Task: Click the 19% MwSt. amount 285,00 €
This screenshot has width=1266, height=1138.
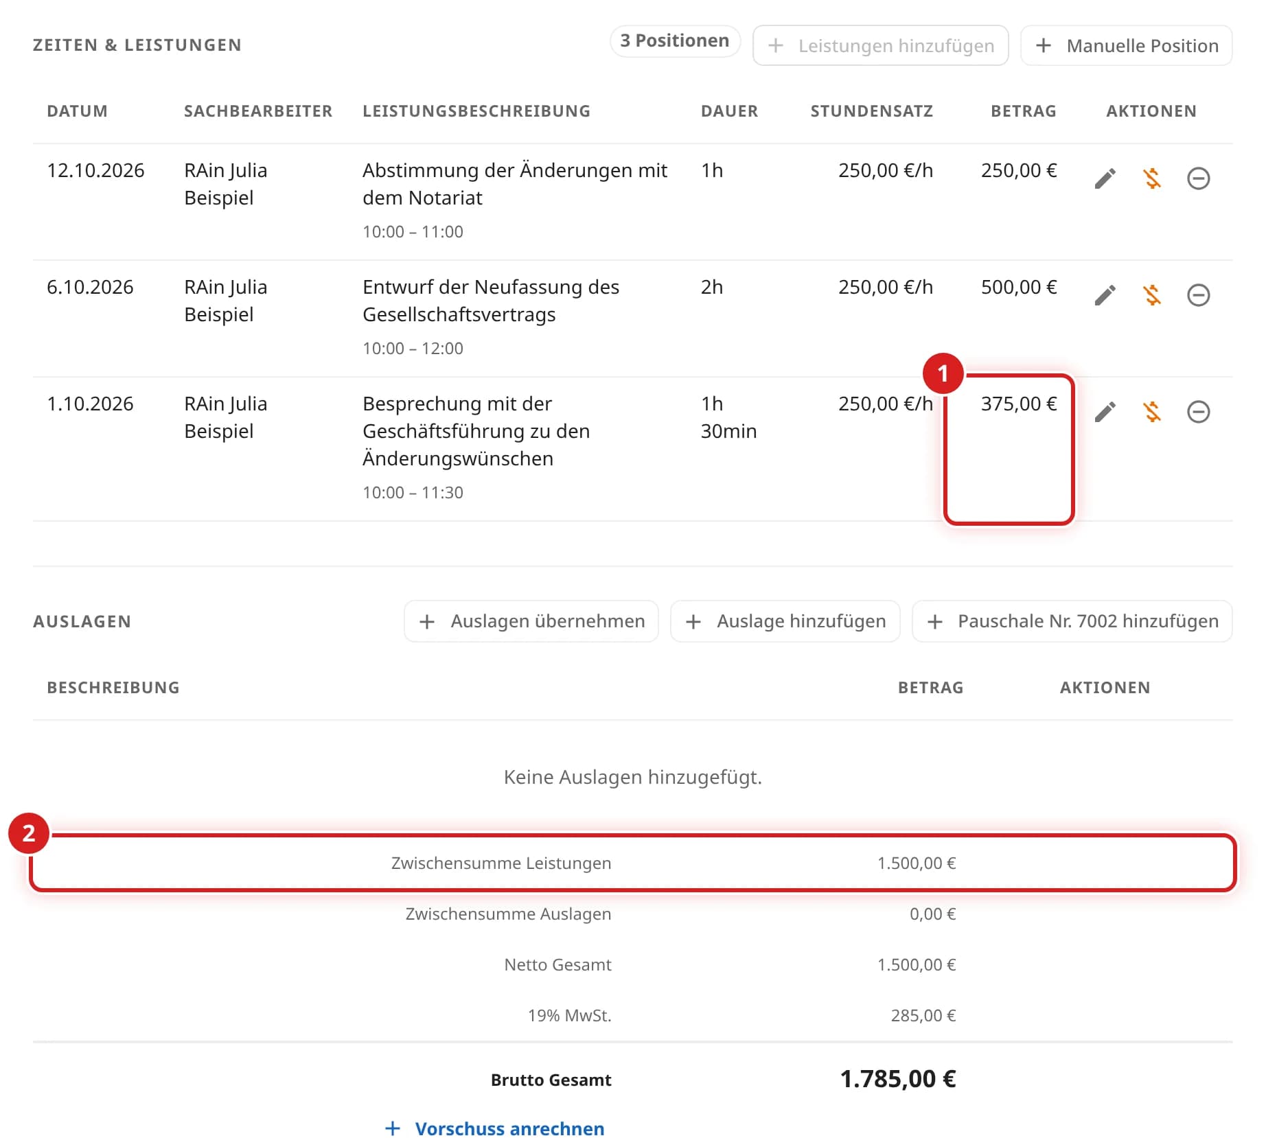Action: click(x=923, y=1015)
